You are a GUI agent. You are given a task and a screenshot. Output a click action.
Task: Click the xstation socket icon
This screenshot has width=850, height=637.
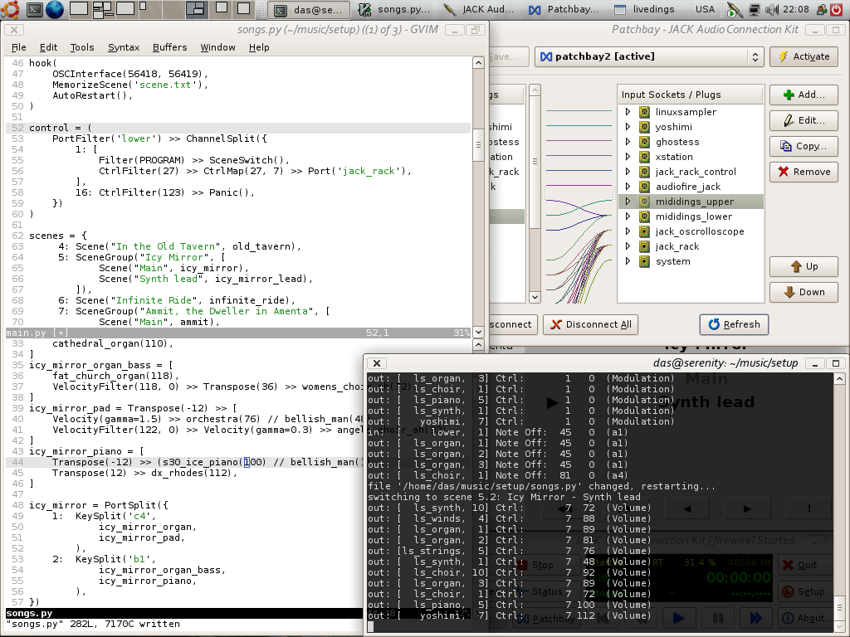click(644, 157)
